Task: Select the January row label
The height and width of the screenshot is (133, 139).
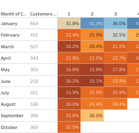Action: click(9, 24)
